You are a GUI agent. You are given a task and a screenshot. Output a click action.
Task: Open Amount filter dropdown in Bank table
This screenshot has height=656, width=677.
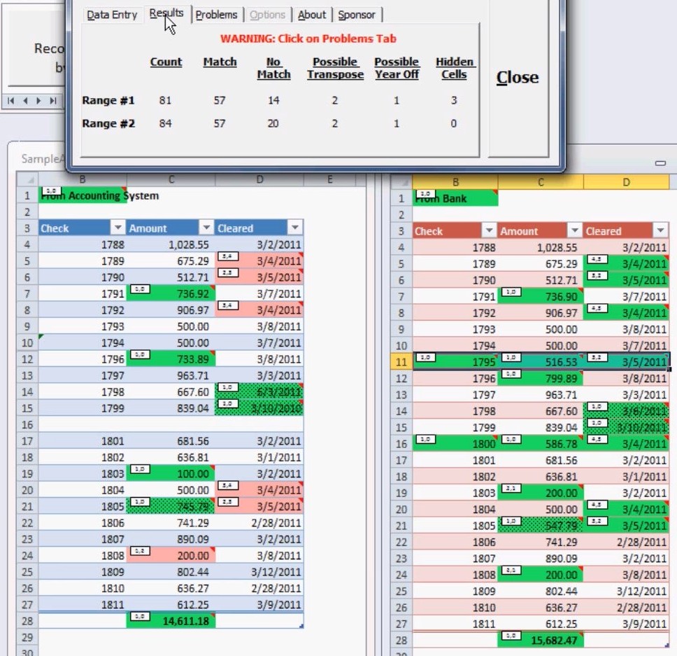click(x=575, y=230)
